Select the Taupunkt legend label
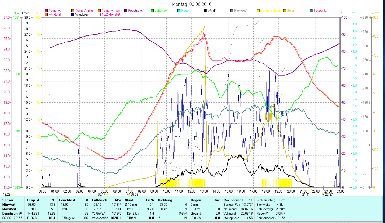The height and width of the screenshot is (223, 385). (320, 11)
